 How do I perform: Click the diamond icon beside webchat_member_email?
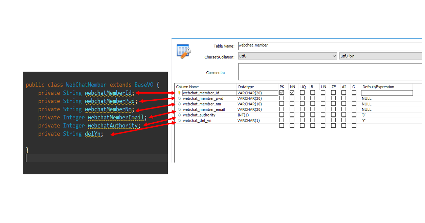(179, 109)
